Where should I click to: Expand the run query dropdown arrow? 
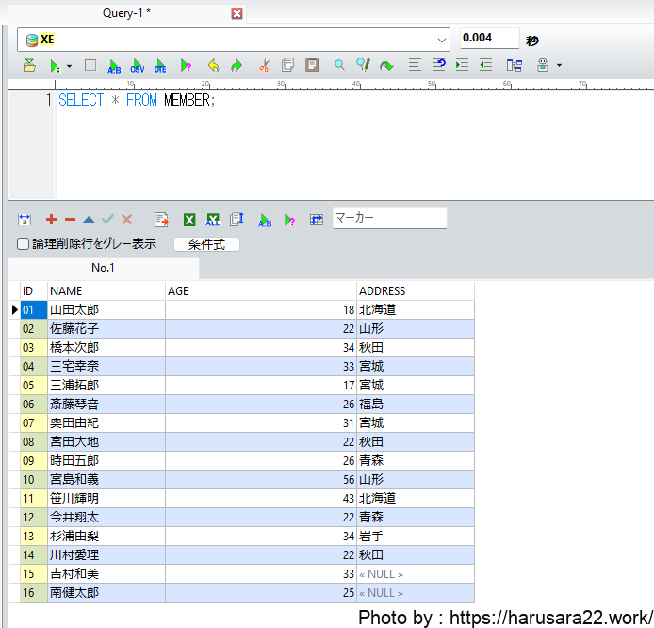coord(69,66)
